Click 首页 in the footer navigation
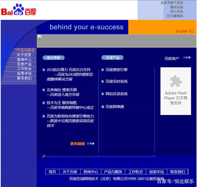Viewport: 197px width, 187px height. [52, 172]
